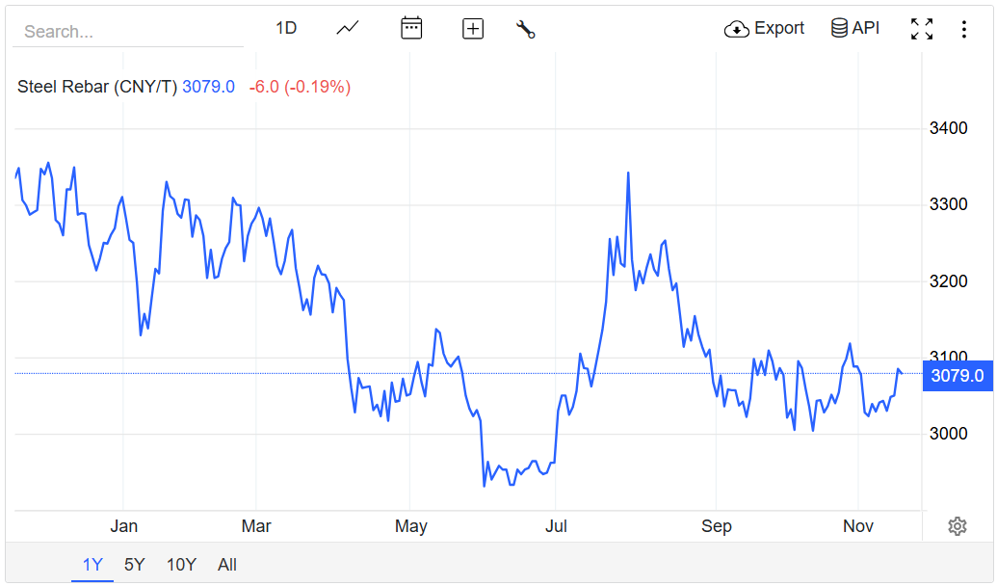Click the 3400 price axis label
The height and width of the screenshot is (586, 997).
948,128
